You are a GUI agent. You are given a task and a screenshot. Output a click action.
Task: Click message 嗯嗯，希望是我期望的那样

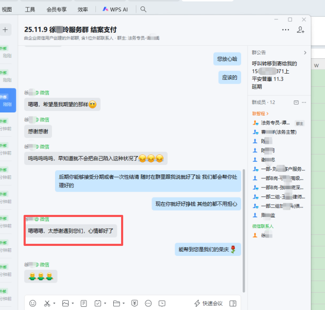tap(62, 105)
